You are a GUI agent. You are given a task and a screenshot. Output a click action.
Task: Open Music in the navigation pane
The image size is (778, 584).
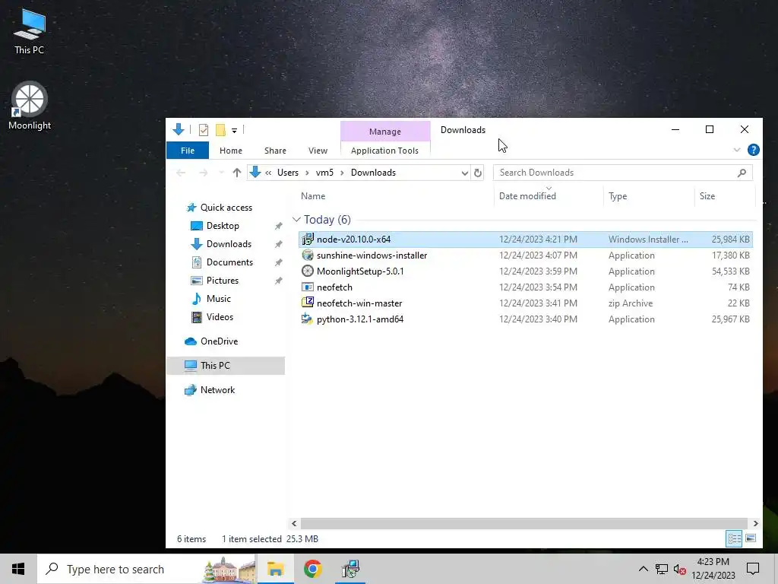(x=218, y=299)
